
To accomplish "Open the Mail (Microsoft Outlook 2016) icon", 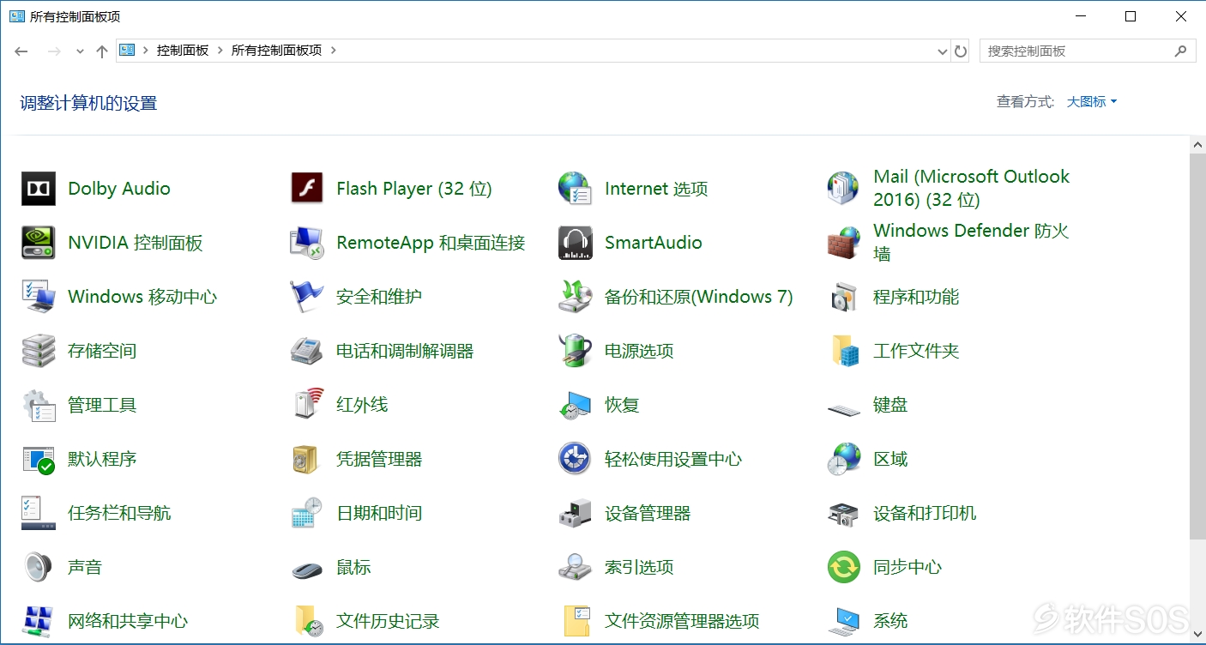I will click(843, 189).
